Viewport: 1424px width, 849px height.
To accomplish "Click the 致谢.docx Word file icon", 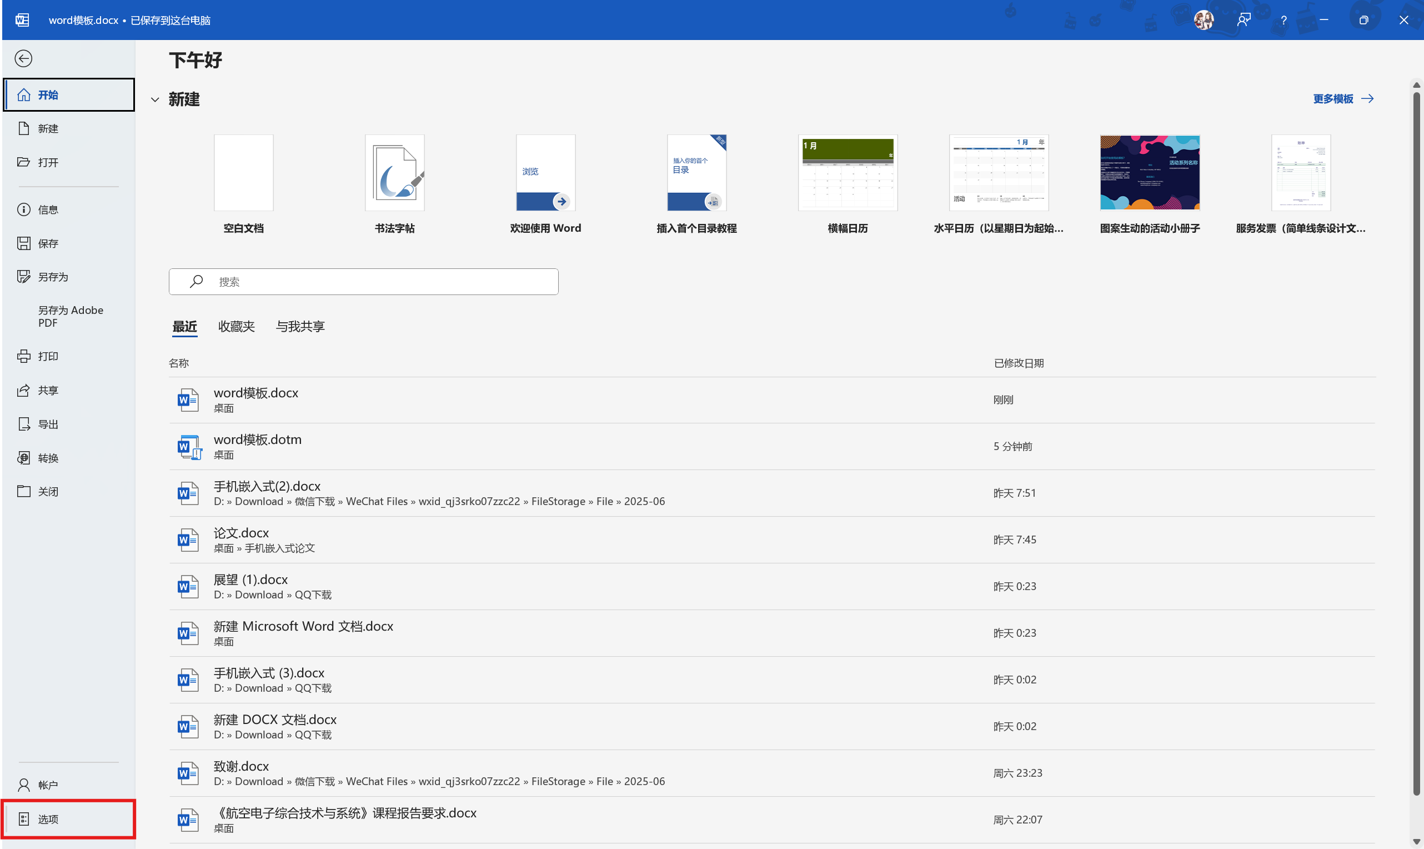I will pyautogui.click(x=188, y=773).
